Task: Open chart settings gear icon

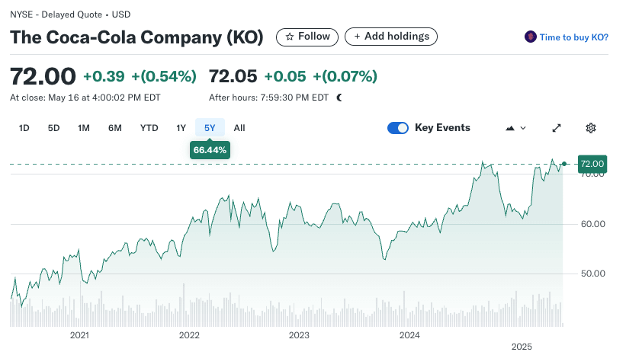Action: pos(590,128)
